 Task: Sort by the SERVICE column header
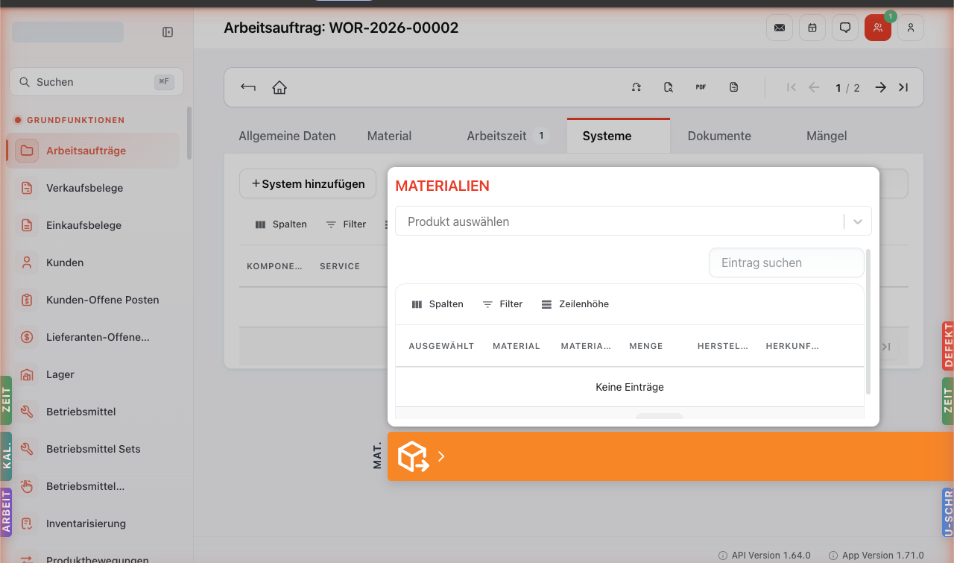pos(340,266)
